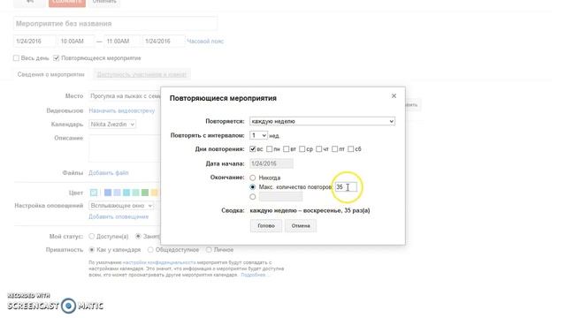Screen dimensions: 566x318
Task: Check the 'сб' Saturday checkbox
Action: point(350,149)
